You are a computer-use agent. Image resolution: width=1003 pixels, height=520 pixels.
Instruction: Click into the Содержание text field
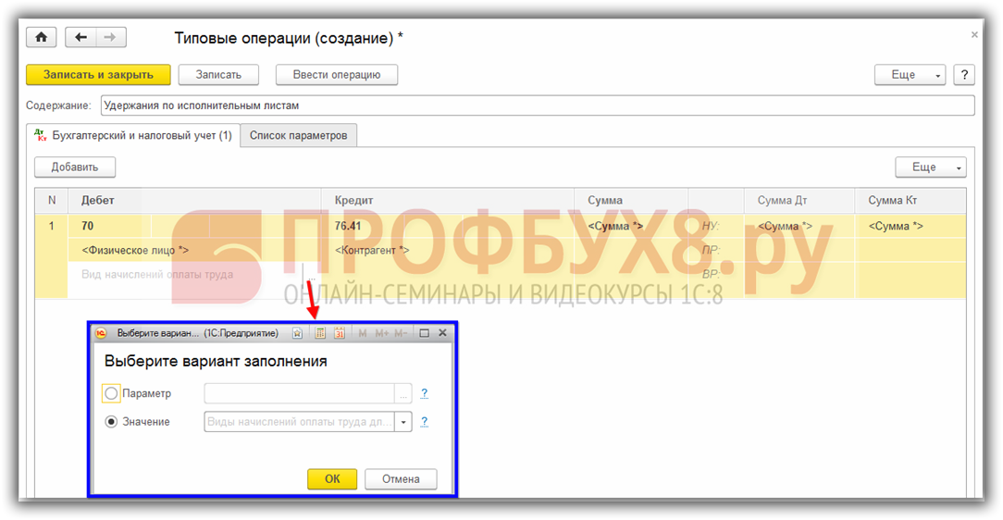pos(537,105)
